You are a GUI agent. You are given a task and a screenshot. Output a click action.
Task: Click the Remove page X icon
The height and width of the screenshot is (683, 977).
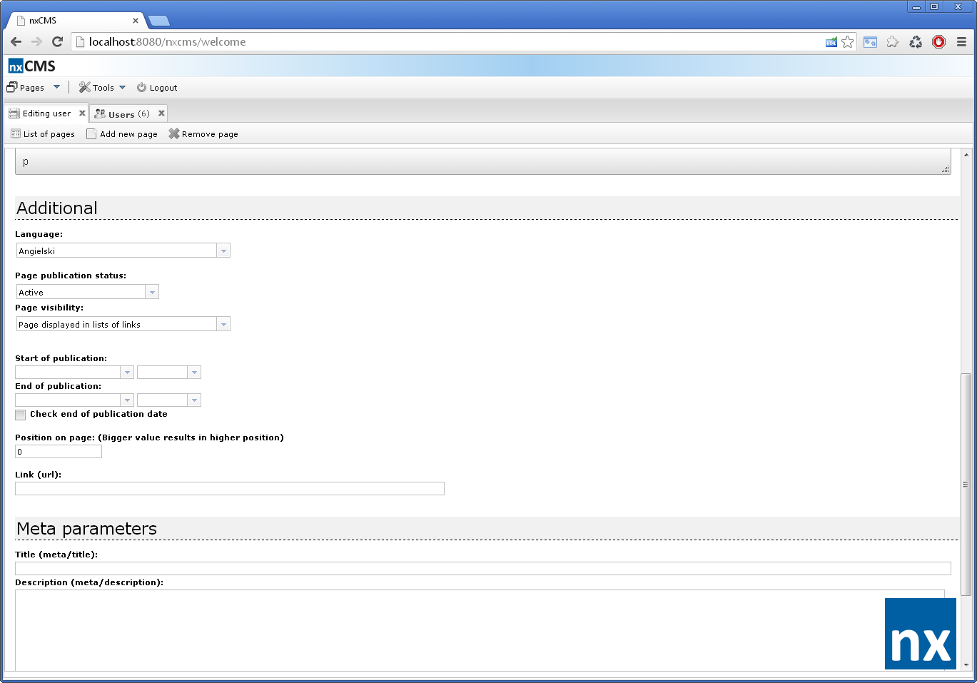(173, 133)
